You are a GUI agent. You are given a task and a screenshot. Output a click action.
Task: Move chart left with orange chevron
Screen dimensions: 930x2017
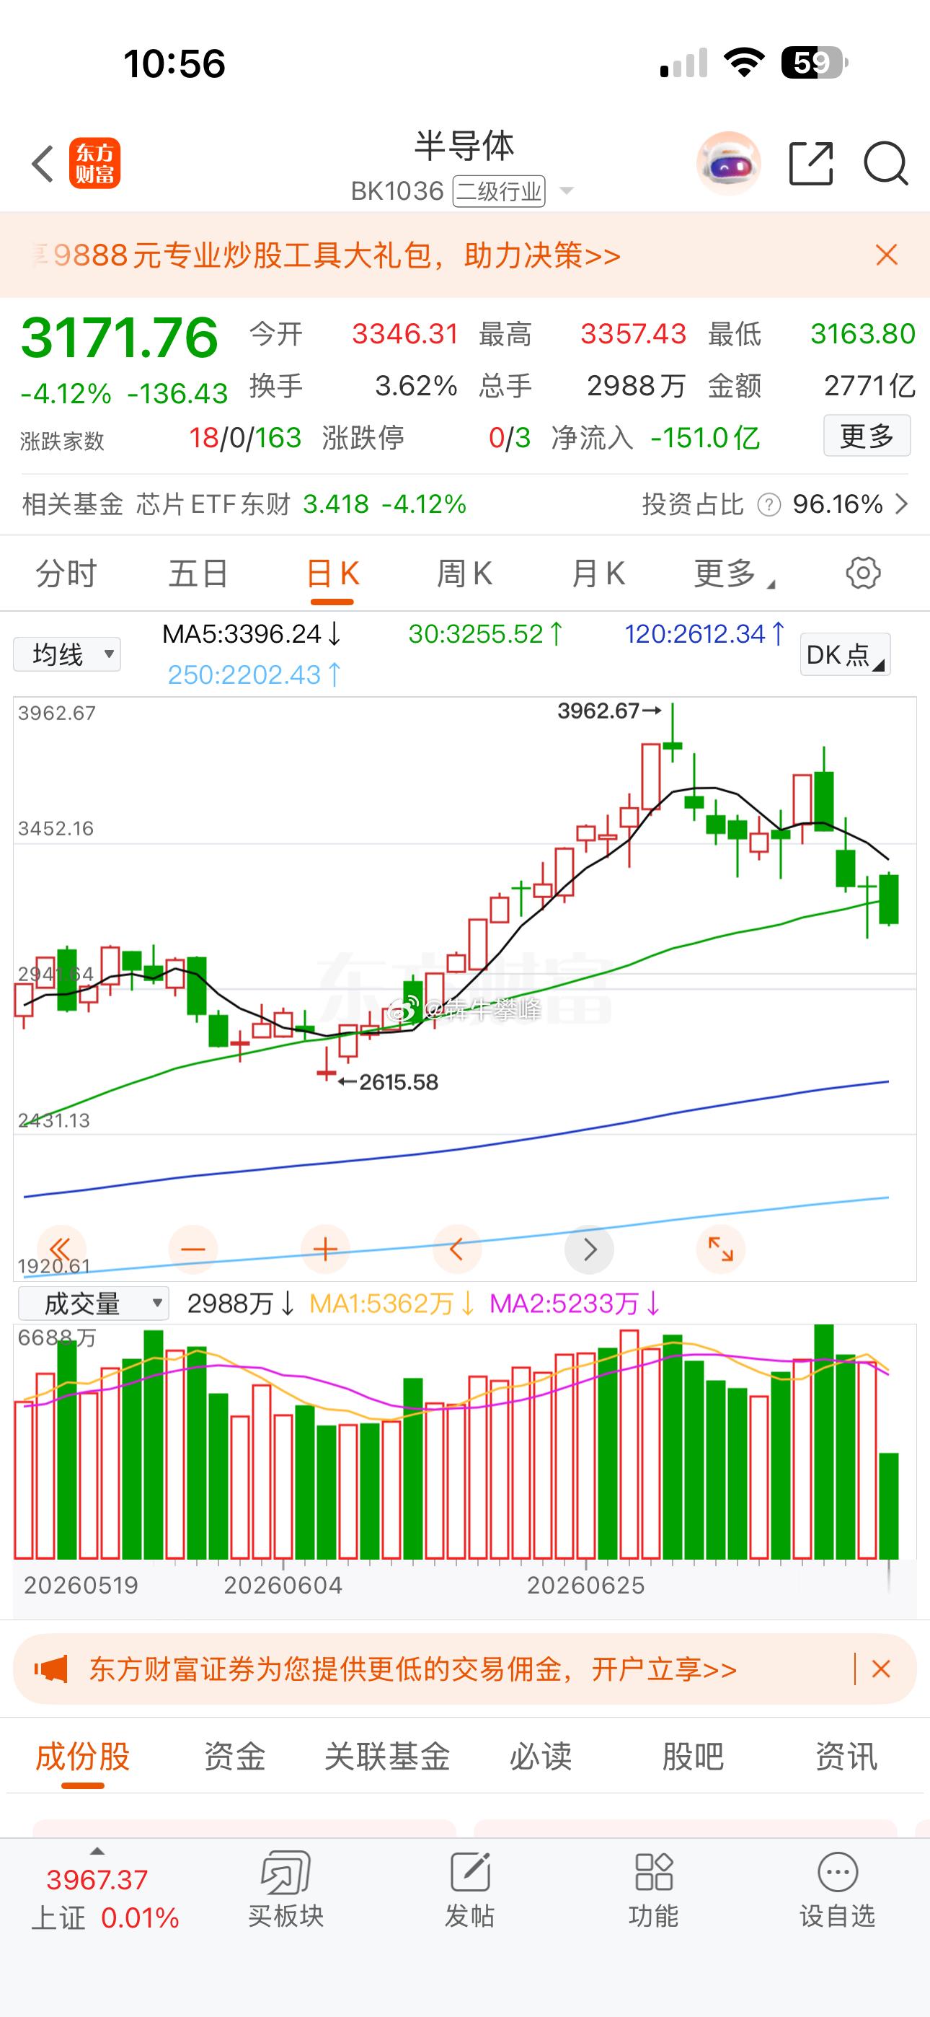pos(457,1249)
